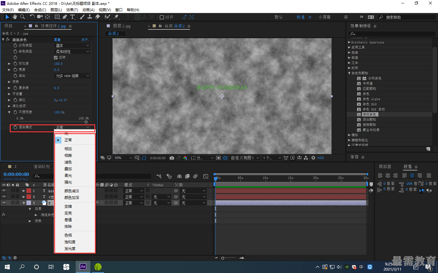Toggle the 对齐 snapping checkbox

point(162,17)
